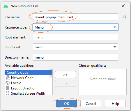
Task: Open Help for this dialog
Action: 115,103
